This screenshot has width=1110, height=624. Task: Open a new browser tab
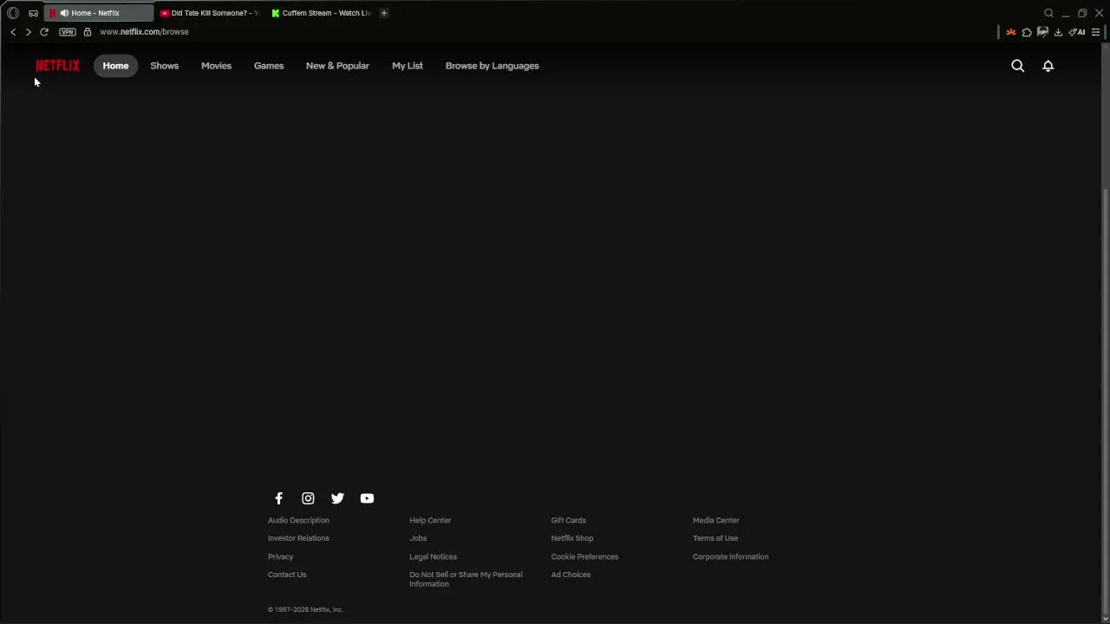(x=384, y=13)
